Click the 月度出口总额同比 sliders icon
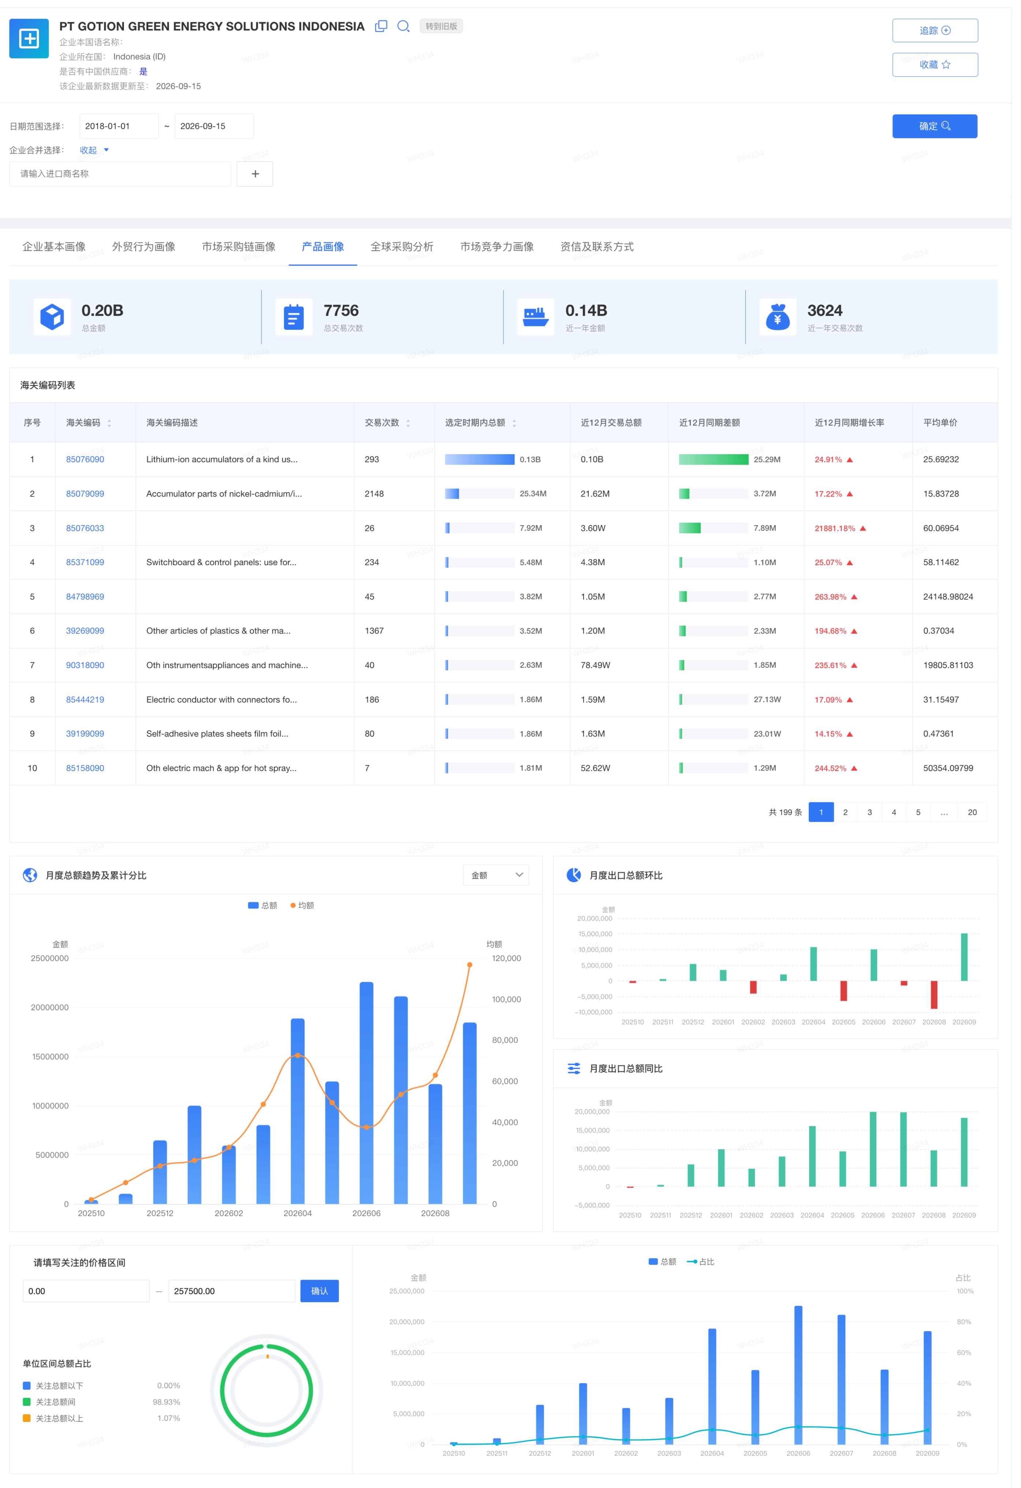The width and height of the screenshot is (1021, 1488). pyautogui.click(x=574, y=1069)
